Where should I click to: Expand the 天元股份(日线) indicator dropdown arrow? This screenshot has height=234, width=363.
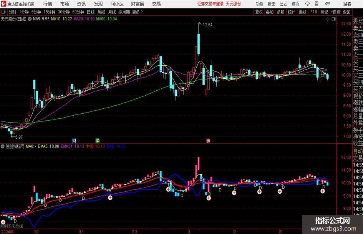coord(30,19)
